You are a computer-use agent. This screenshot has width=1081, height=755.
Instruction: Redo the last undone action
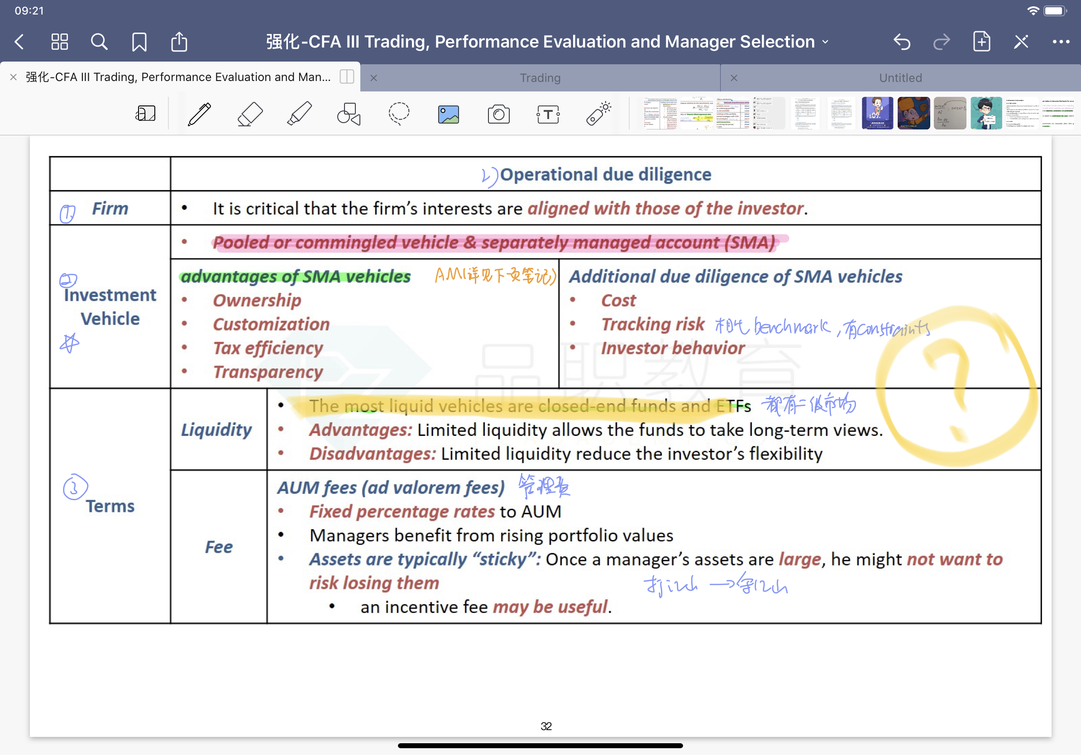click(941, 42)
